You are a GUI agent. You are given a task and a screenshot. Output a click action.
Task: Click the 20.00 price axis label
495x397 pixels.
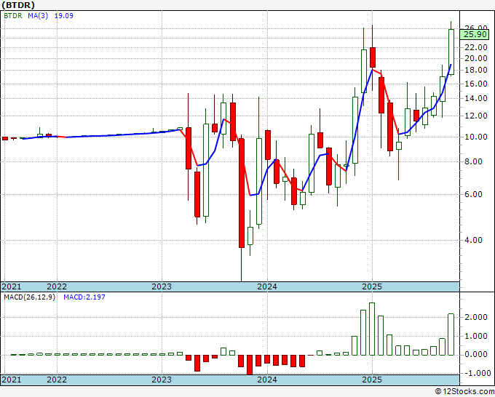pyautogui.click(x=476, y=58)
